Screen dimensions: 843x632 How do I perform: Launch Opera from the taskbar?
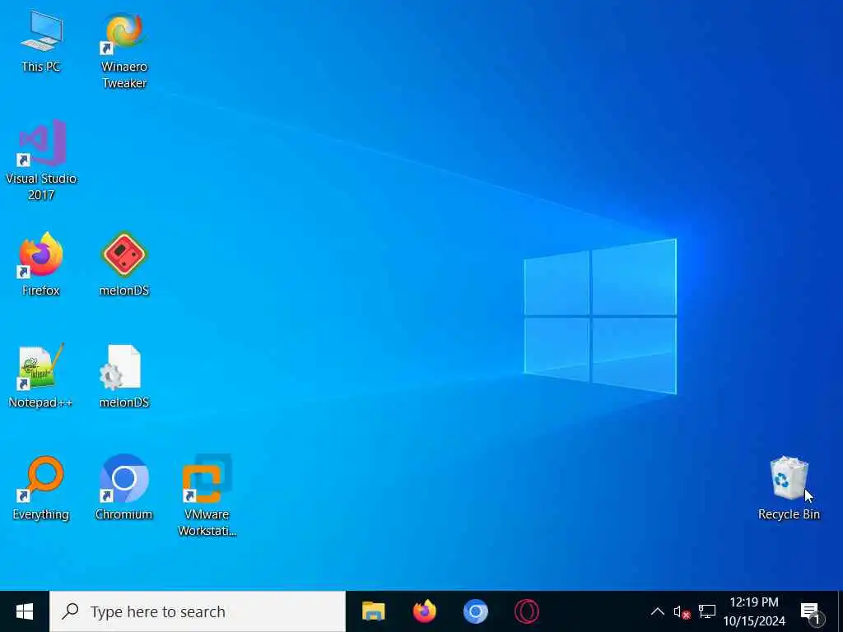tap(526, 611)
